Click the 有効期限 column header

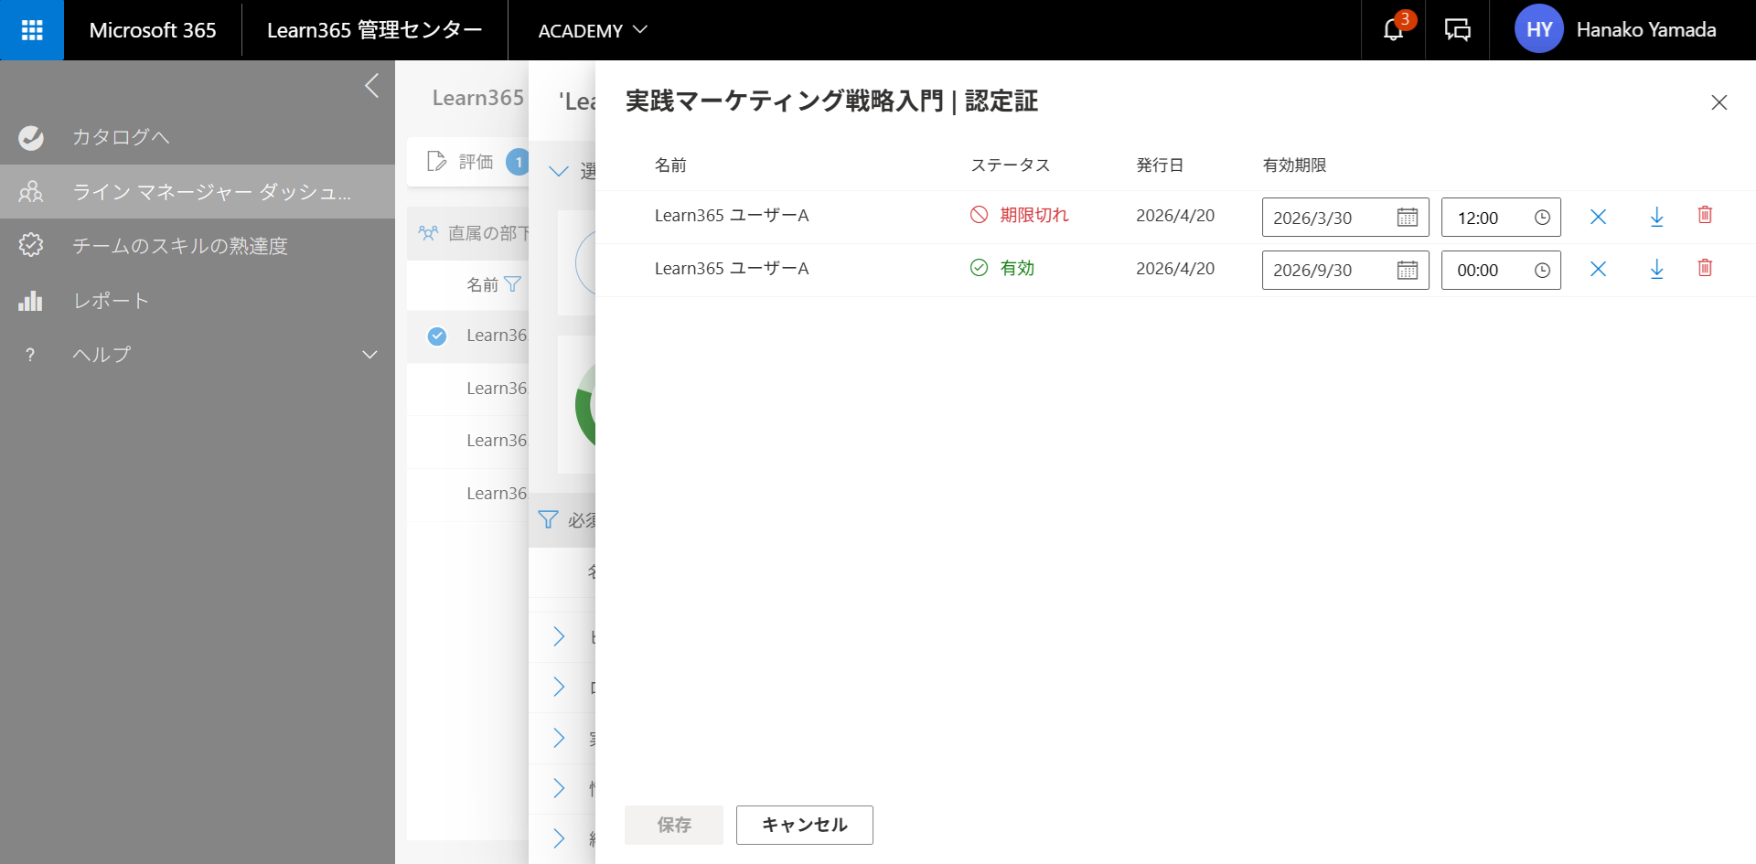click(x=1294, y=165)
